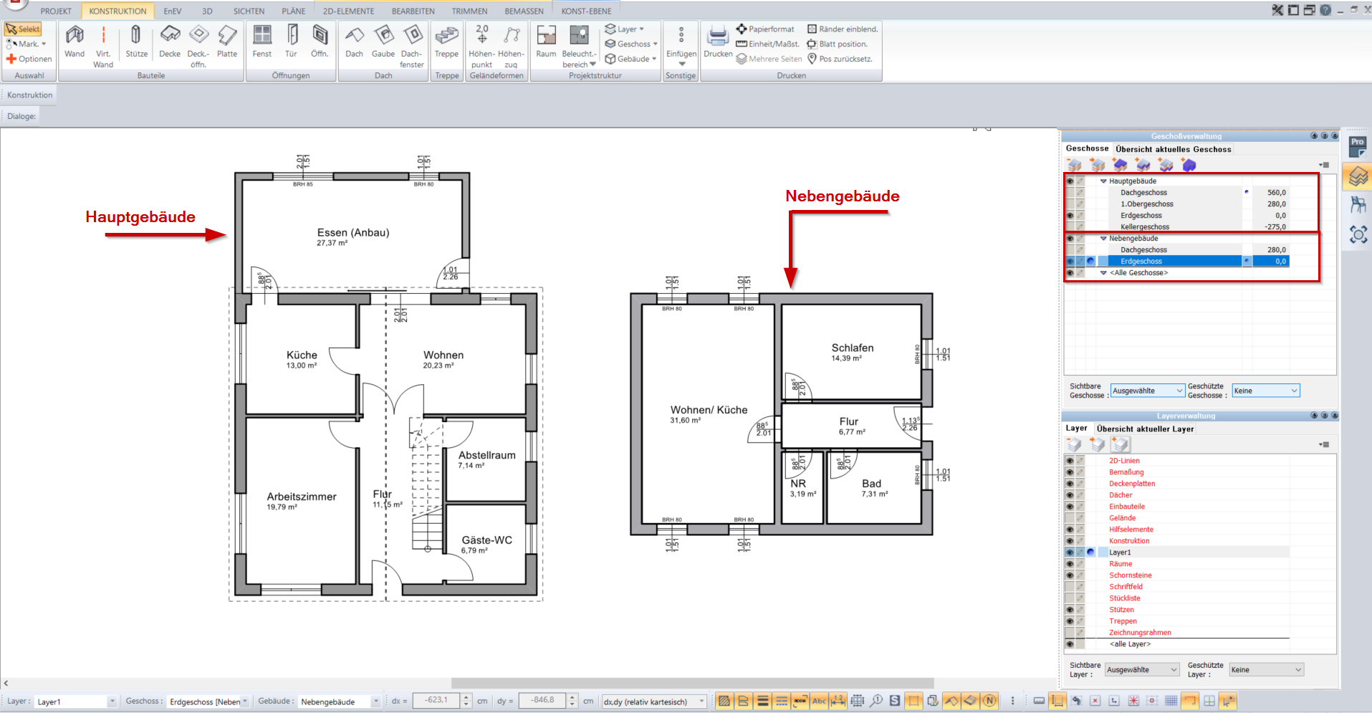Switch to the BEMASSEN ribbon tab

pyautogui.click(x=524, y=11)
